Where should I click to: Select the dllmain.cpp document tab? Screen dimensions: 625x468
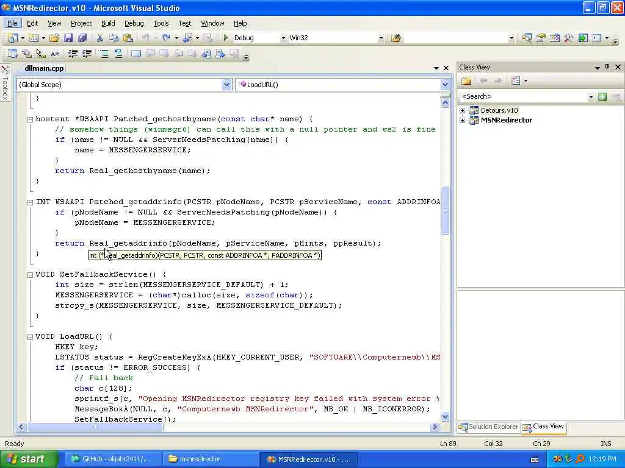click(44, 68)
